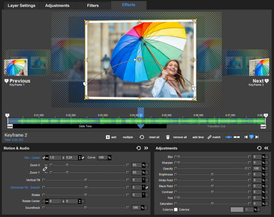Toggle the Pan checkbox beside Curve
The width and height of the screenshot is (274, 217).
[x=83, y=158]
